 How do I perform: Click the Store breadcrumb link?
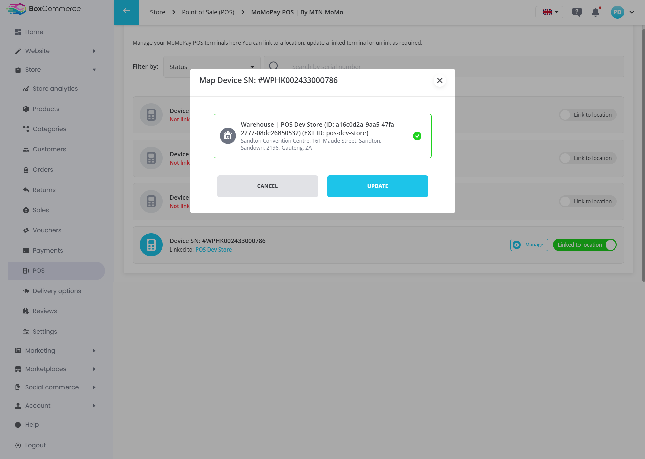coord(158,12)
